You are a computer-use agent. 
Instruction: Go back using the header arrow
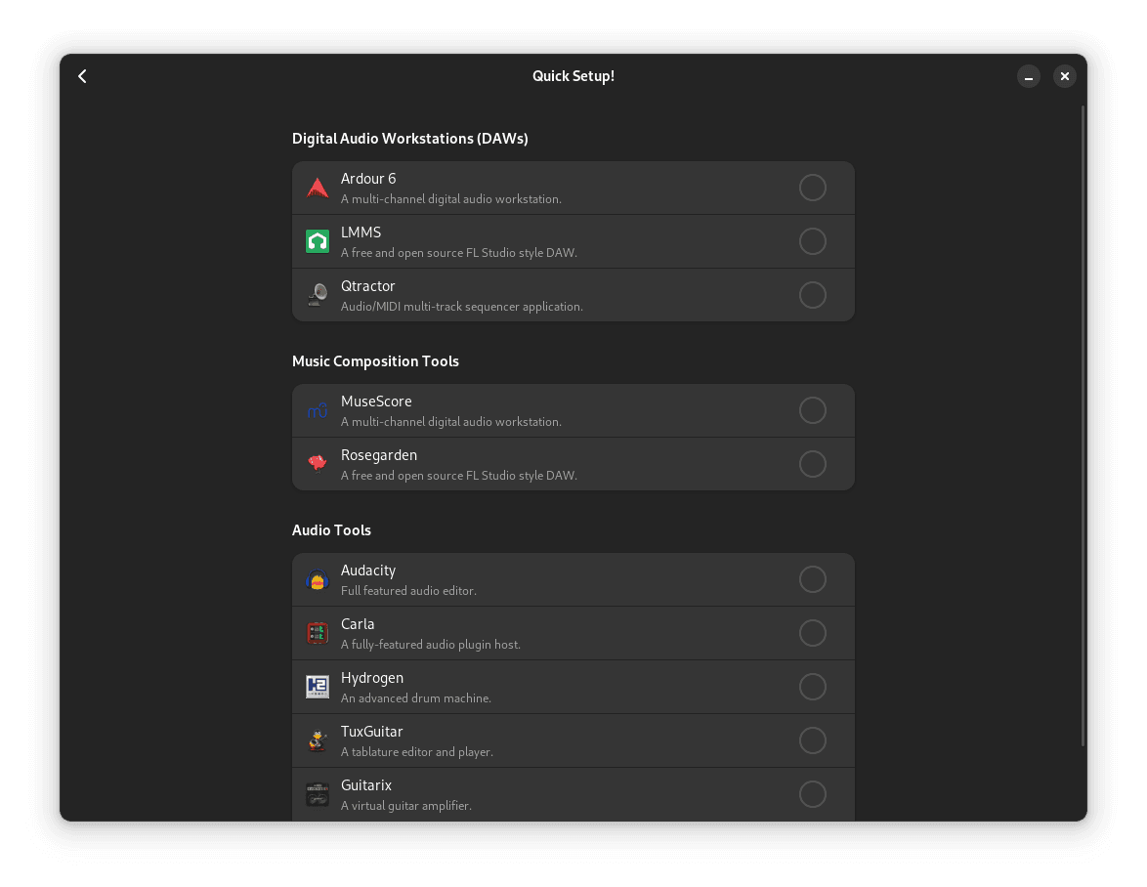(x=82, y=76)
